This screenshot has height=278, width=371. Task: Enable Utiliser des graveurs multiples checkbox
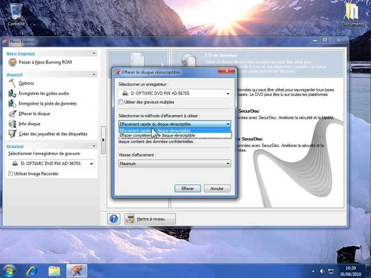coord(121,102)
